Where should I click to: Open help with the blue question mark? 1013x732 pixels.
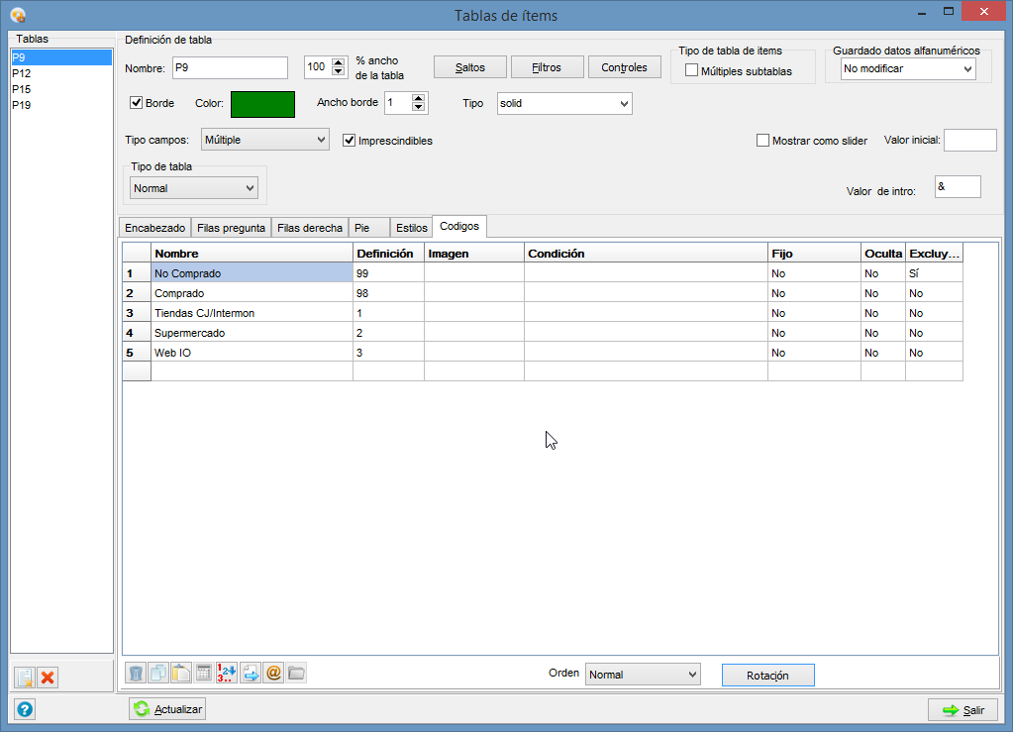pos(25,709)
